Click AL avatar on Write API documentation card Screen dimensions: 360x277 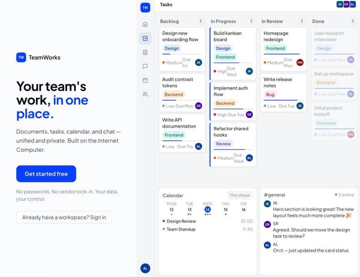[199, 146]
